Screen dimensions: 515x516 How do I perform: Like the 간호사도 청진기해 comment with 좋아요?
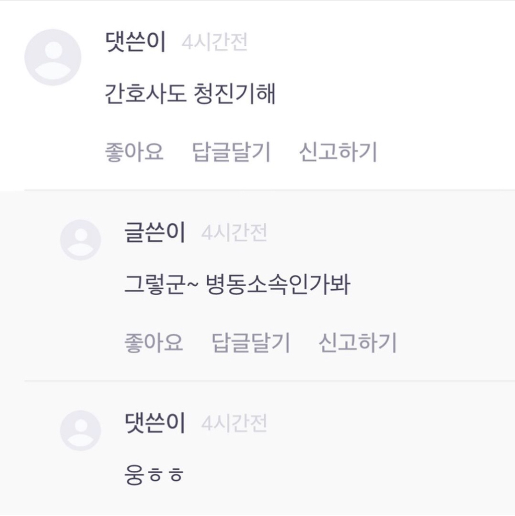point(134,152)
